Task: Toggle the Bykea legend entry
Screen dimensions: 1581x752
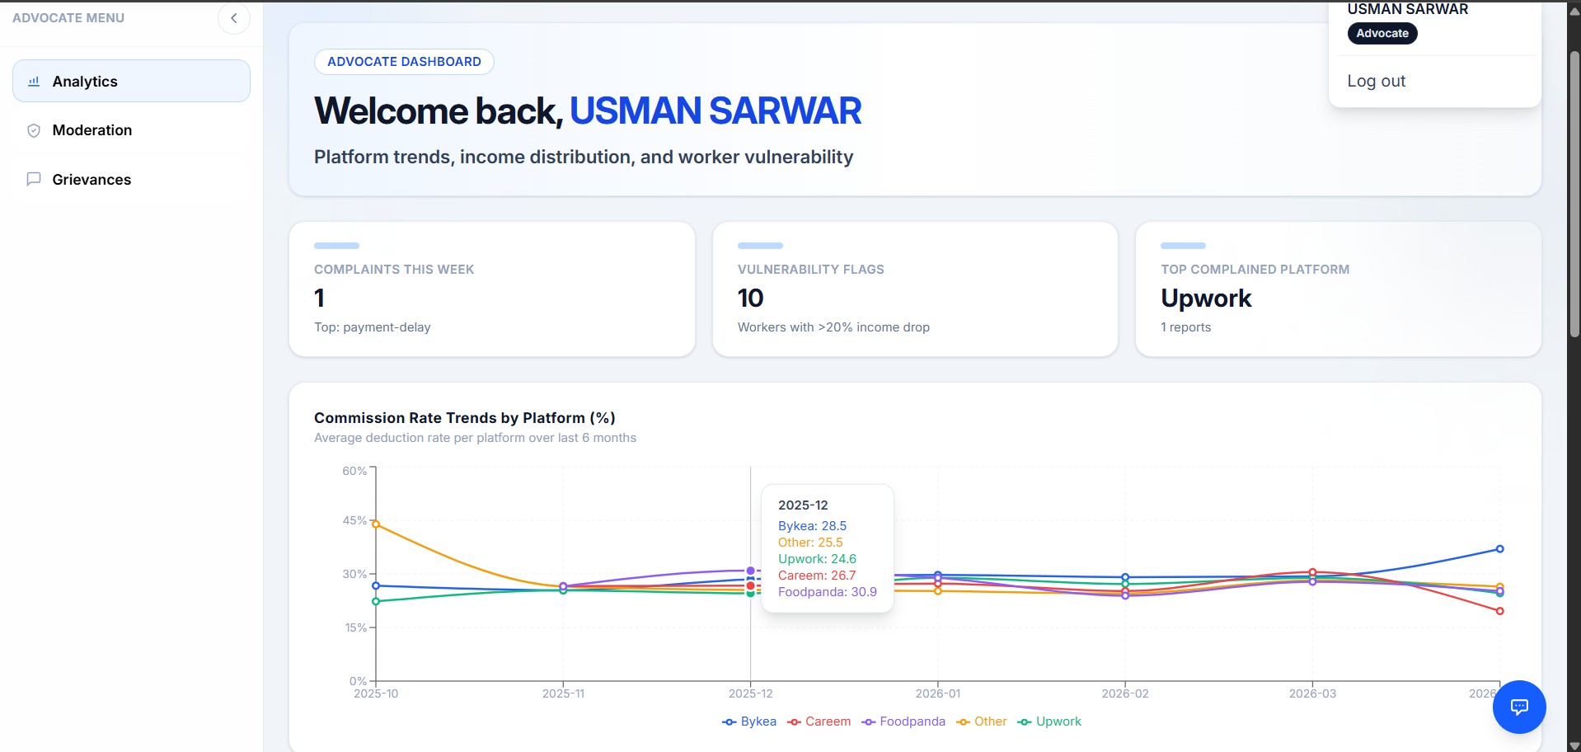Action: [x=749, y=721]
